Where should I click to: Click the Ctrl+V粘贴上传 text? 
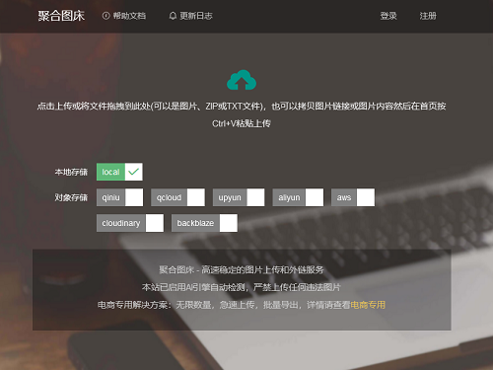pyautogui.click(x=242, y=123)
